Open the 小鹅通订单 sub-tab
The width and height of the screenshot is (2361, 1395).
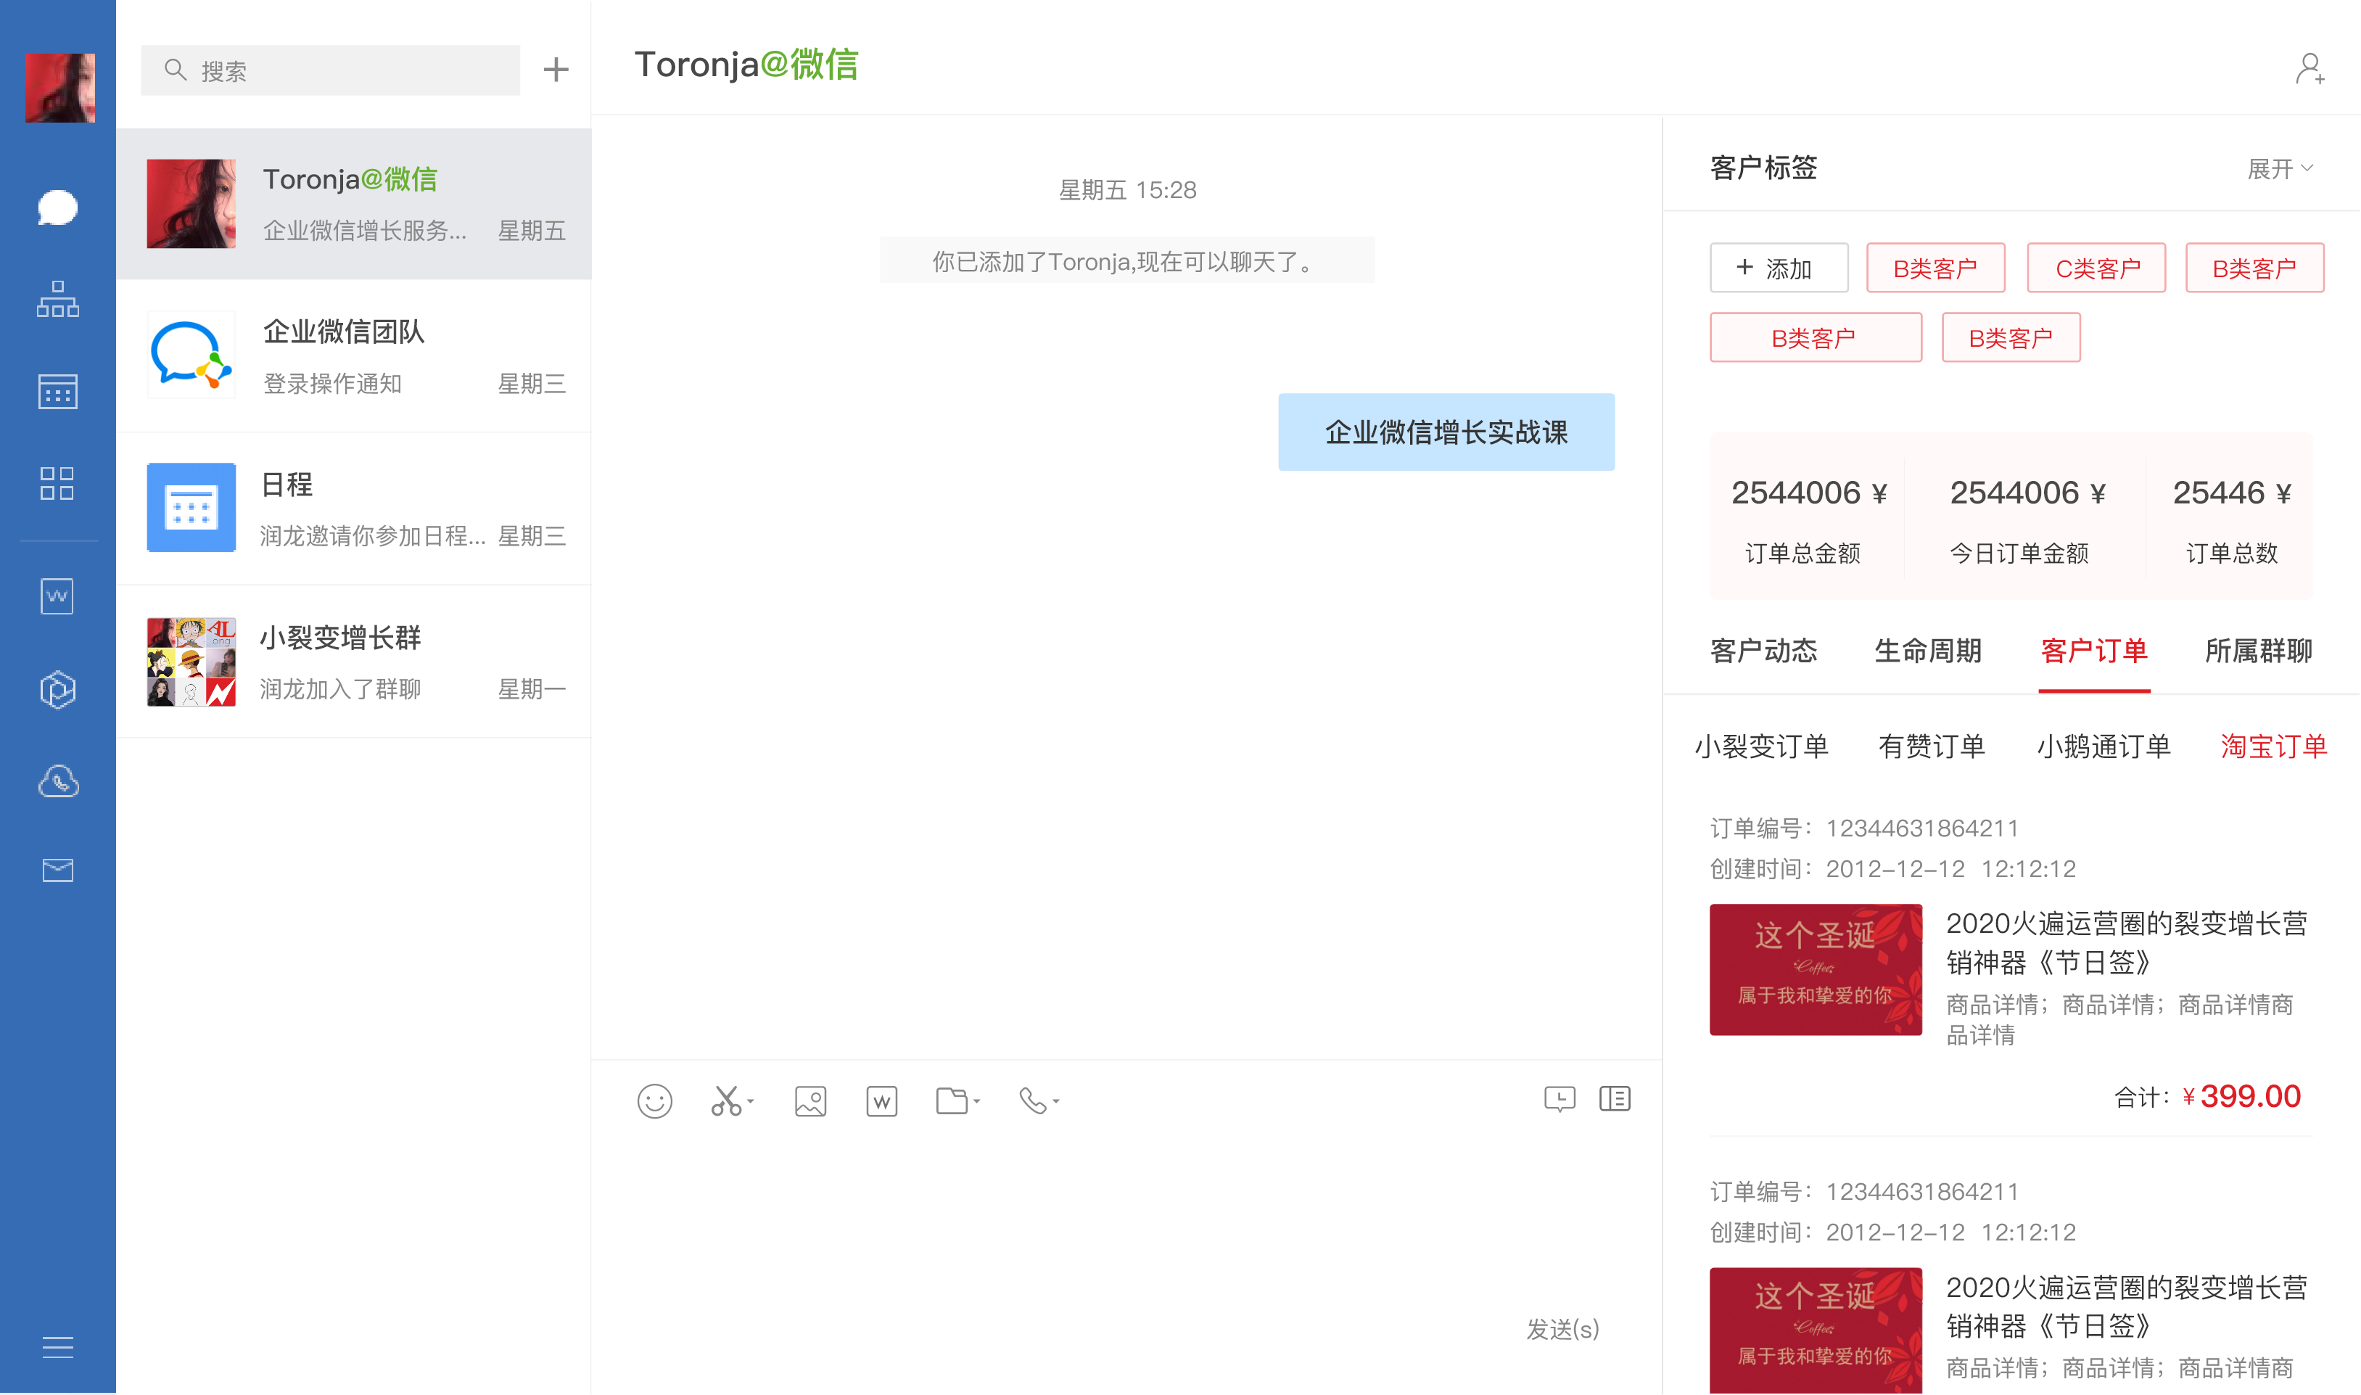2104,746
